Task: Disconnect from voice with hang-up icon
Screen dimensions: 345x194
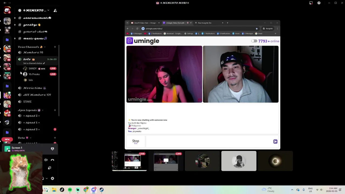Action: (x=53, y=160)
